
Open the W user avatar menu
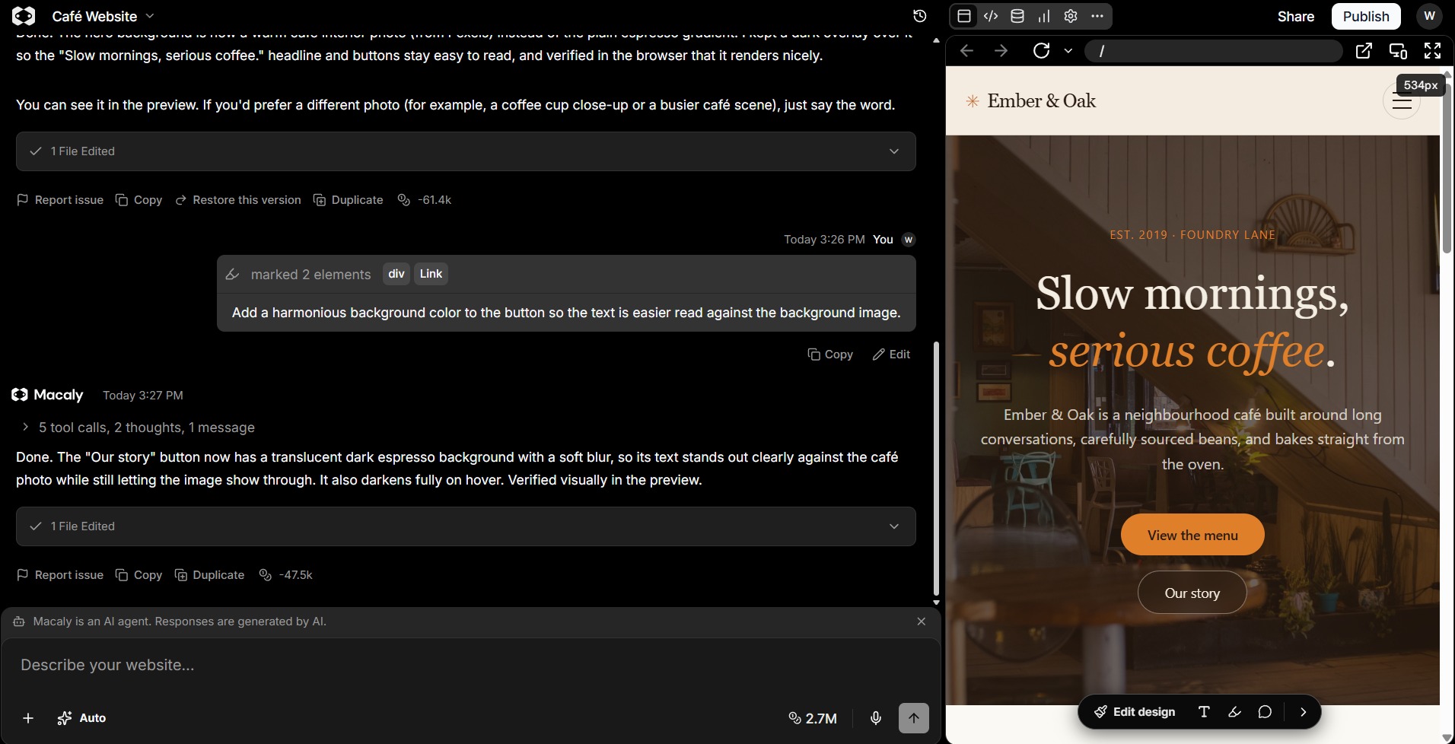point(1429,16)
